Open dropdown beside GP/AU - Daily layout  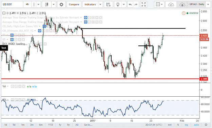[x=208, y=4]
